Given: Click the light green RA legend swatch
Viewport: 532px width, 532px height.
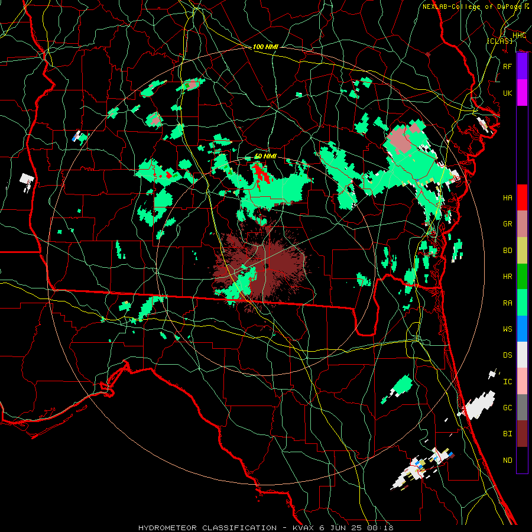Looking at the screenshot, I should 522,303.
